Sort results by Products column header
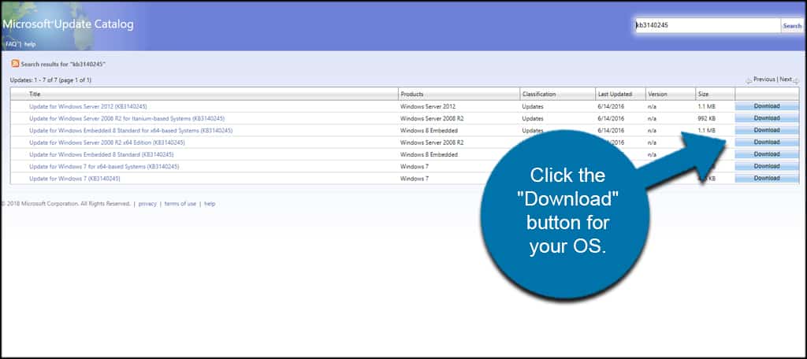This screenshot has height=359, width=807. point(411,94)
